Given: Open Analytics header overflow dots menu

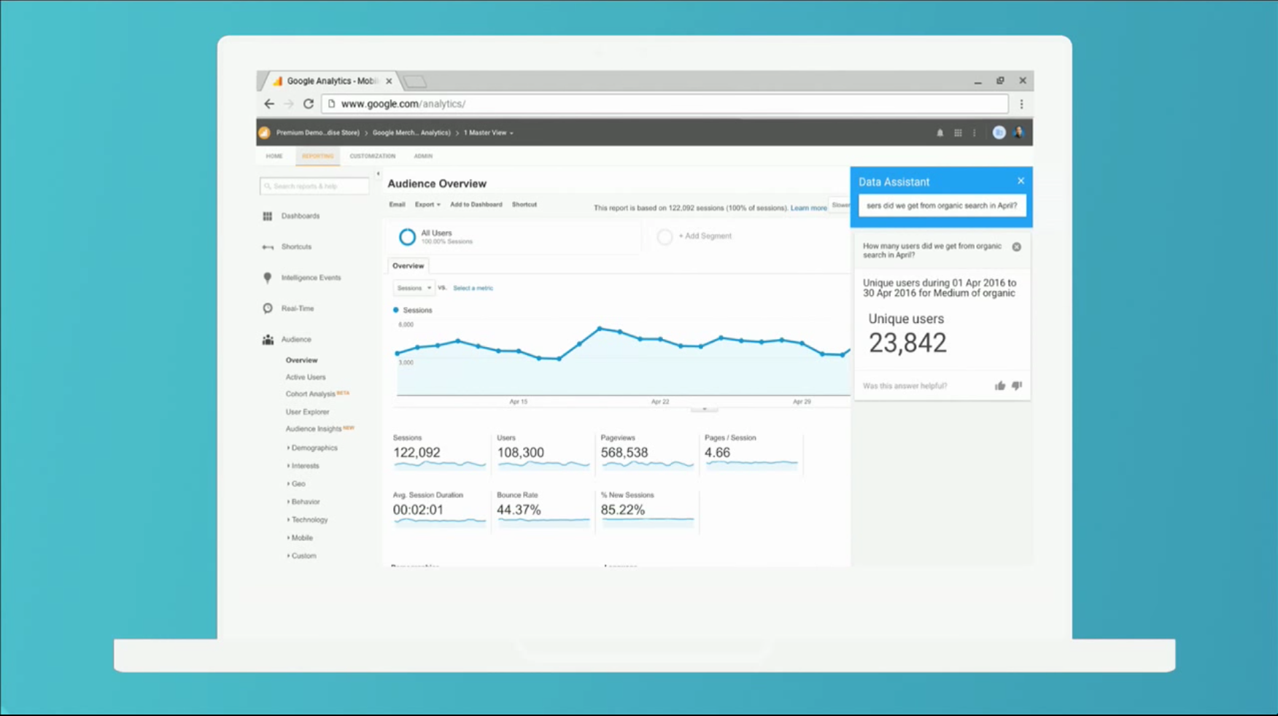Looking at the screenshot, I should point(974,133).
